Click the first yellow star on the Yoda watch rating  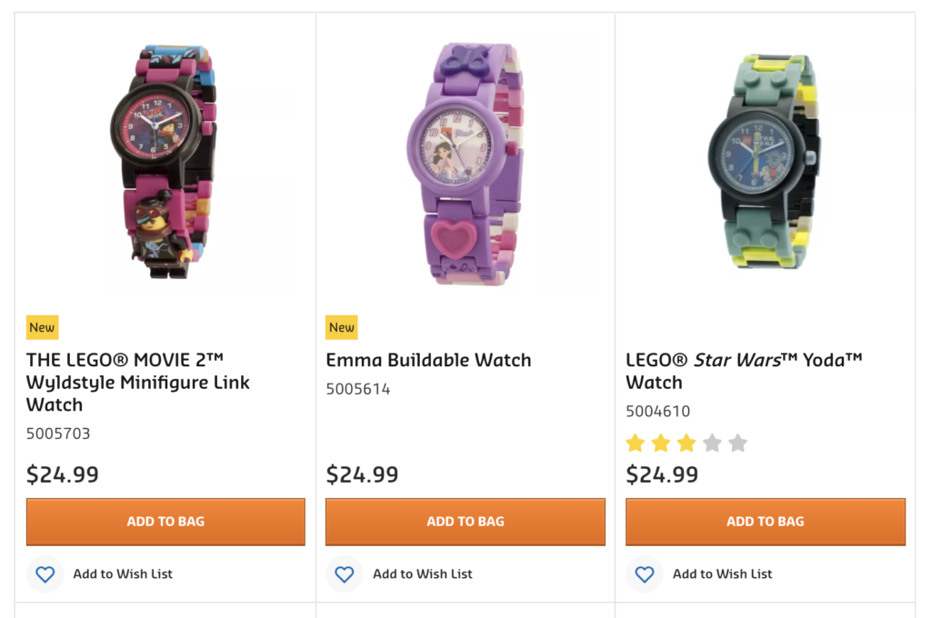634,443
